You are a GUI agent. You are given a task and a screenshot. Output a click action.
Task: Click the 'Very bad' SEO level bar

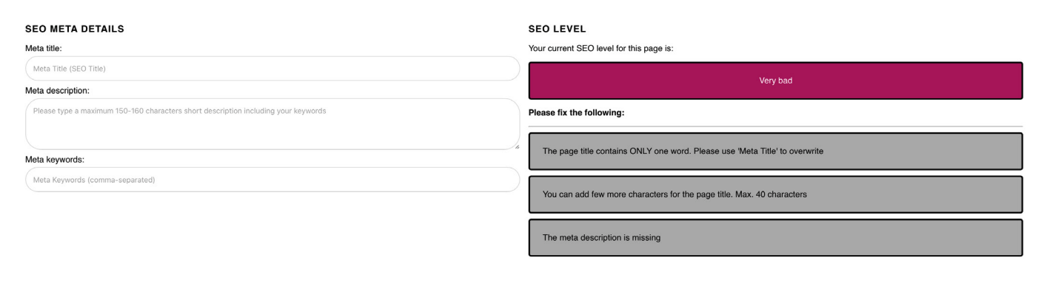775,81
